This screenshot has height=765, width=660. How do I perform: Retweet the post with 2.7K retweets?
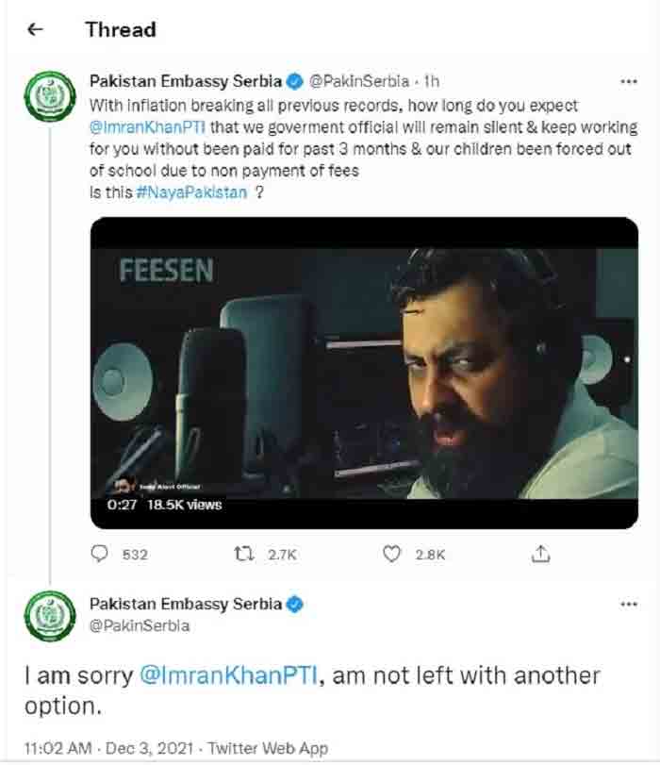(246, 555)
